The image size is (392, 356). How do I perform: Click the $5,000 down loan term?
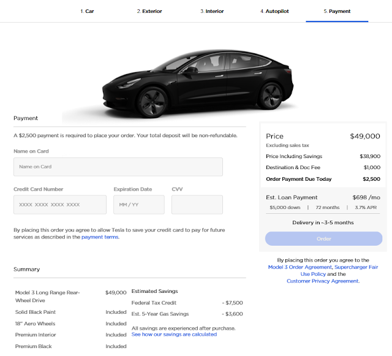pos(285,207)
